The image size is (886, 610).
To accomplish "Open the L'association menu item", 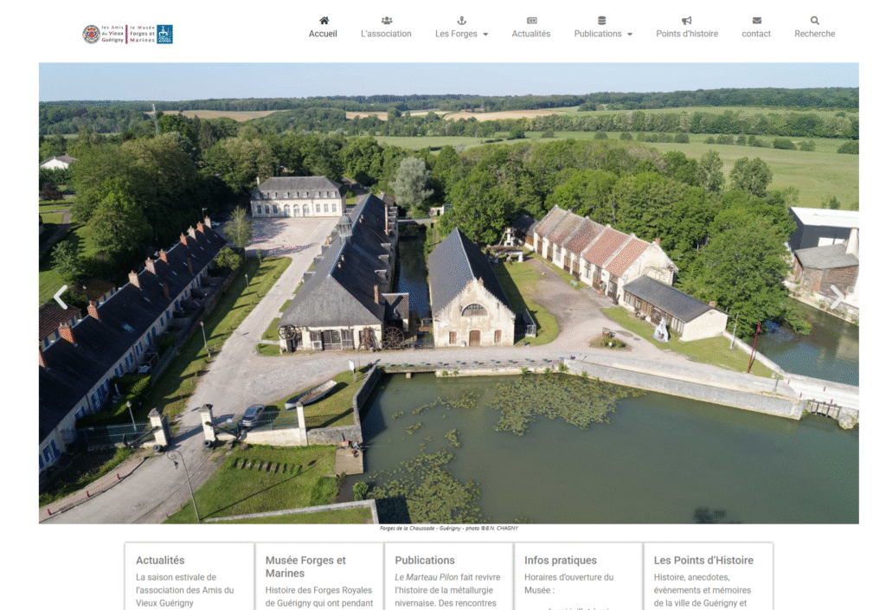I will point(386,34).
